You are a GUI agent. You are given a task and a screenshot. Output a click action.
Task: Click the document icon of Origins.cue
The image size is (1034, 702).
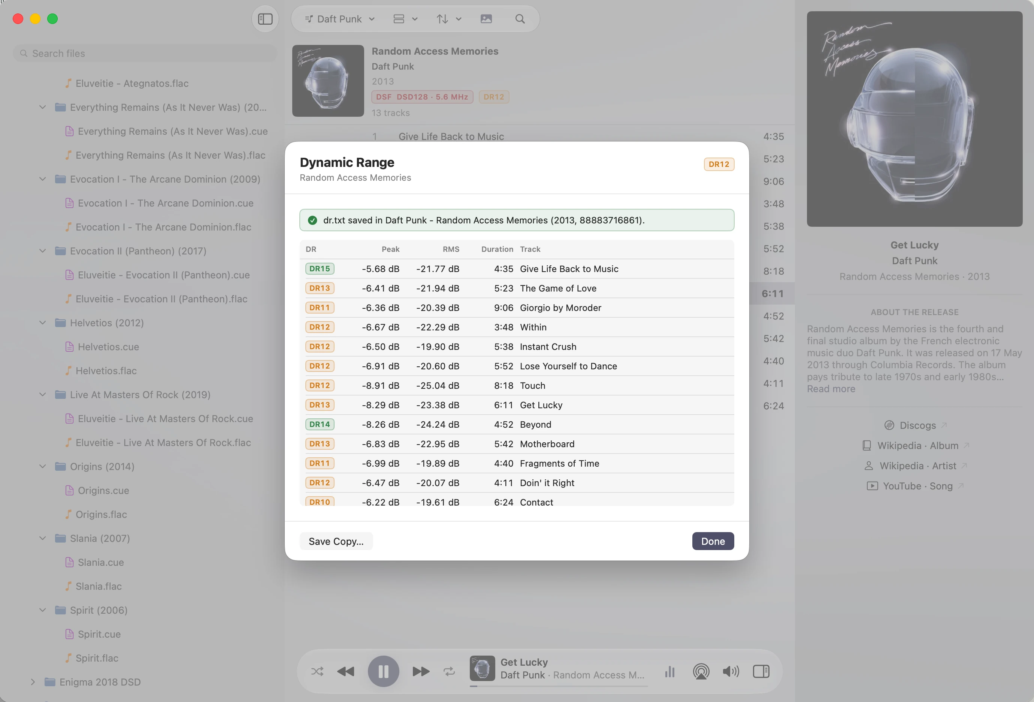click(69, 490)
